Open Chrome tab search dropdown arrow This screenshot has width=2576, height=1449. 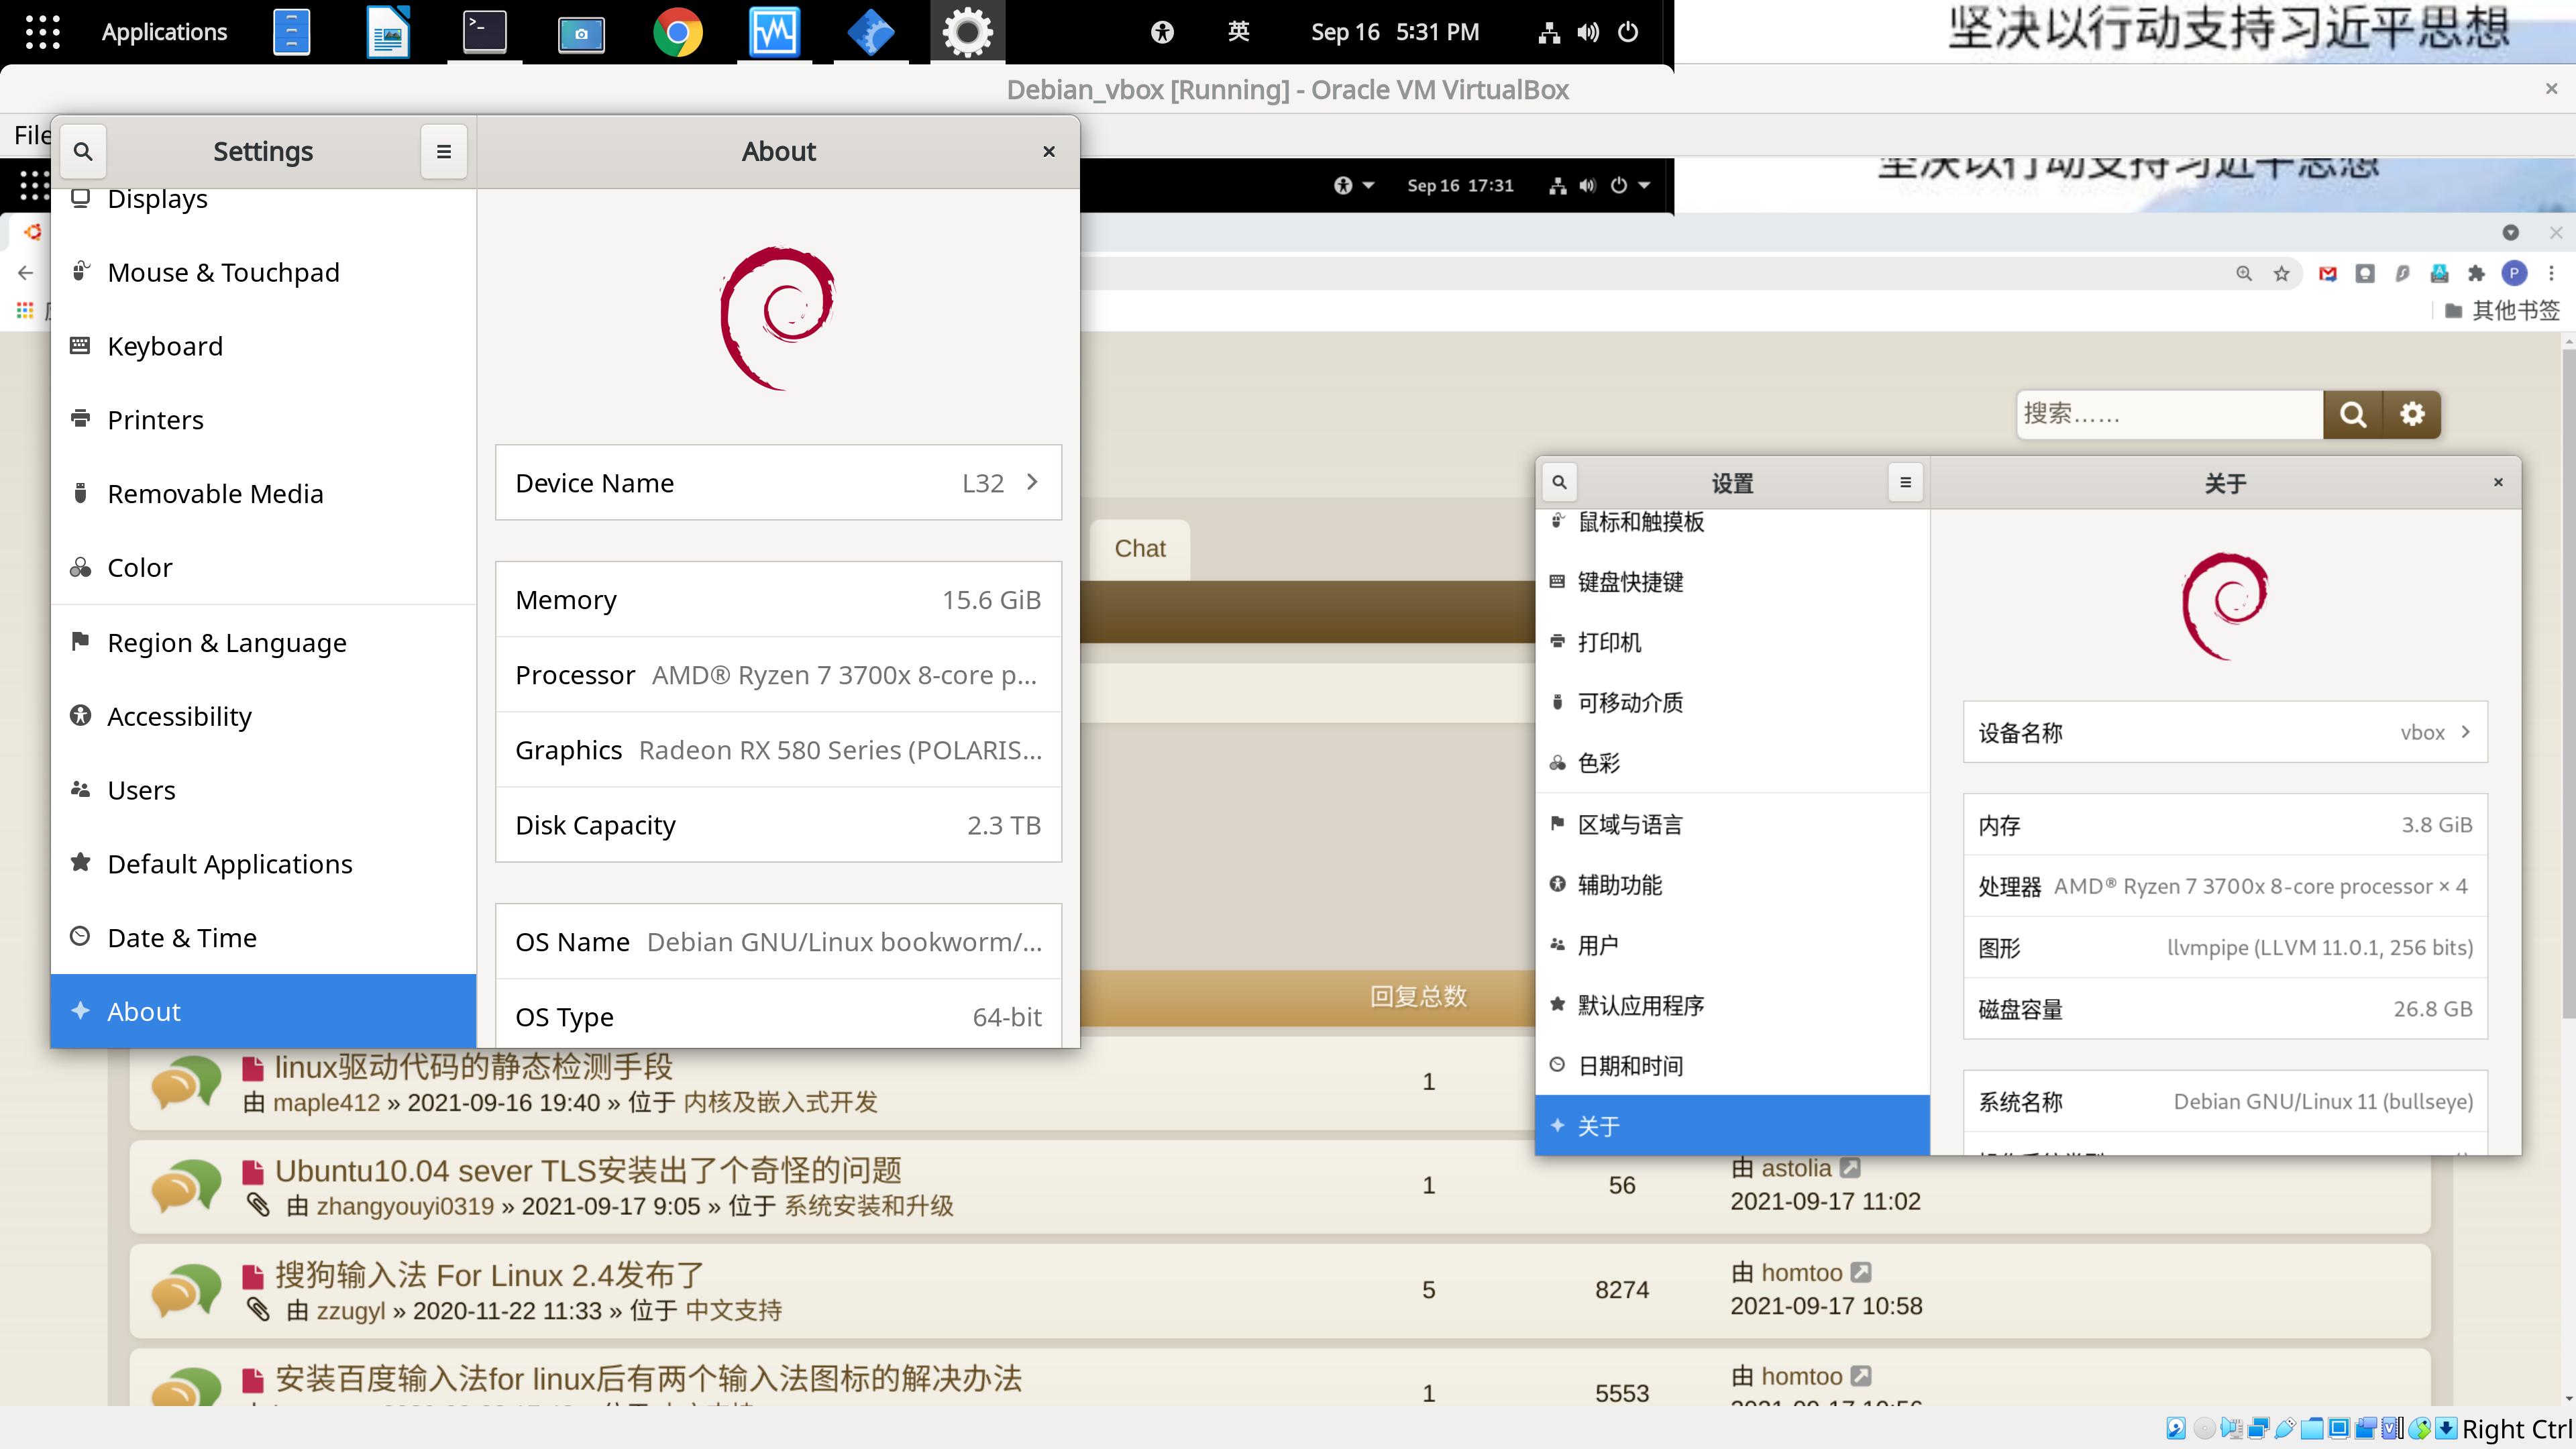[2510, 232]
